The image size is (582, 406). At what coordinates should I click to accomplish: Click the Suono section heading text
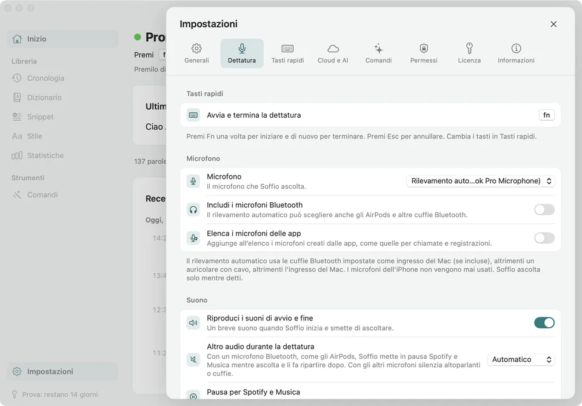196,300
